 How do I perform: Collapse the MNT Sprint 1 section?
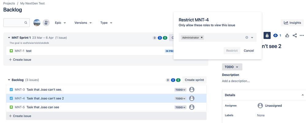9,38
